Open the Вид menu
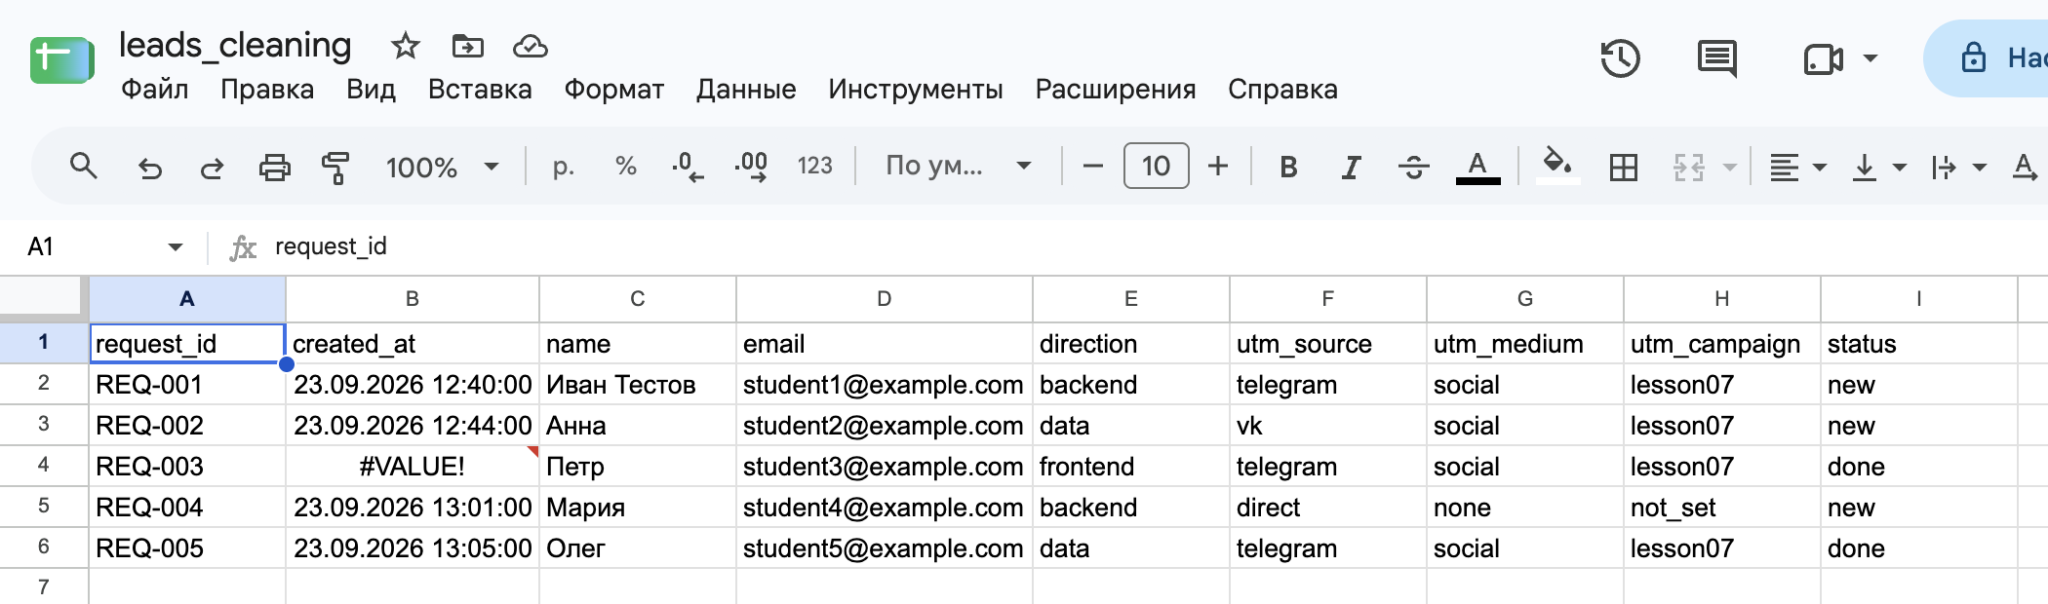Viewport: 2048px width, 604px height. tap(371, 90)
